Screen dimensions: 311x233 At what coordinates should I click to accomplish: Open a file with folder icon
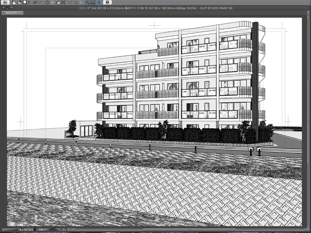pyautogui.click(x=19, y=2)
